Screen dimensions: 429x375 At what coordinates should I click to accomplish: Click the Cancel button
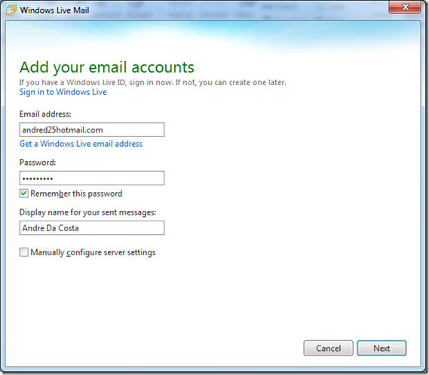328,348
